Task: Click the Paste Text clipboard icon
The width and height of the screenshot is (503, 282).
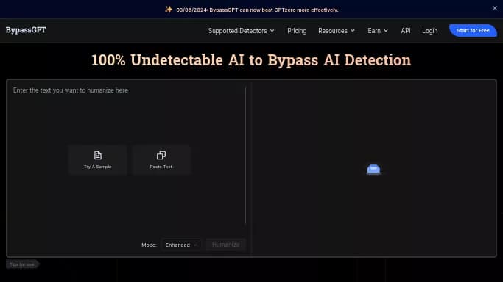Action: [x=161, y=156]
